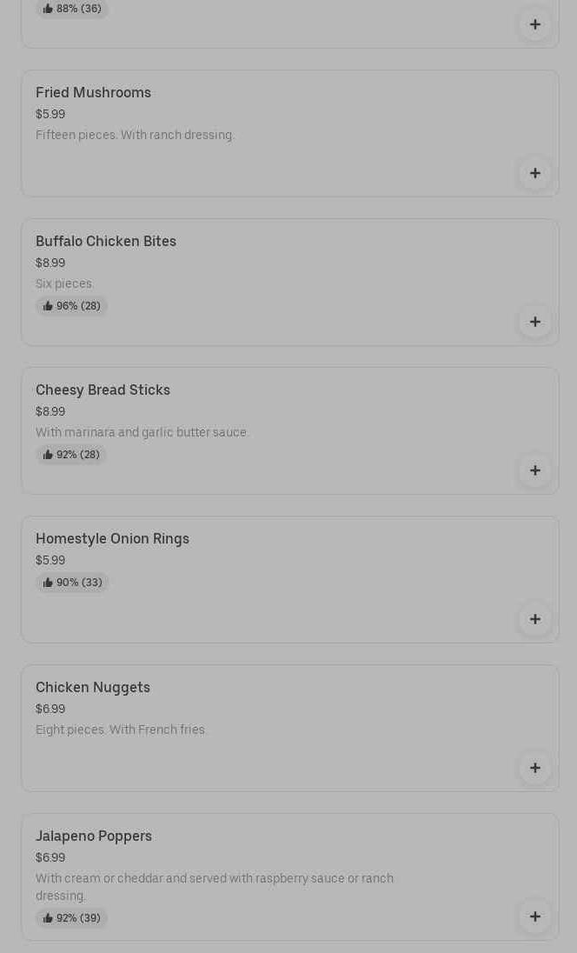Image resolution: width=577 pixels, height=953 pixels.
Task: Open the Fried Mushrooms item title
Action: coord(93,92)
